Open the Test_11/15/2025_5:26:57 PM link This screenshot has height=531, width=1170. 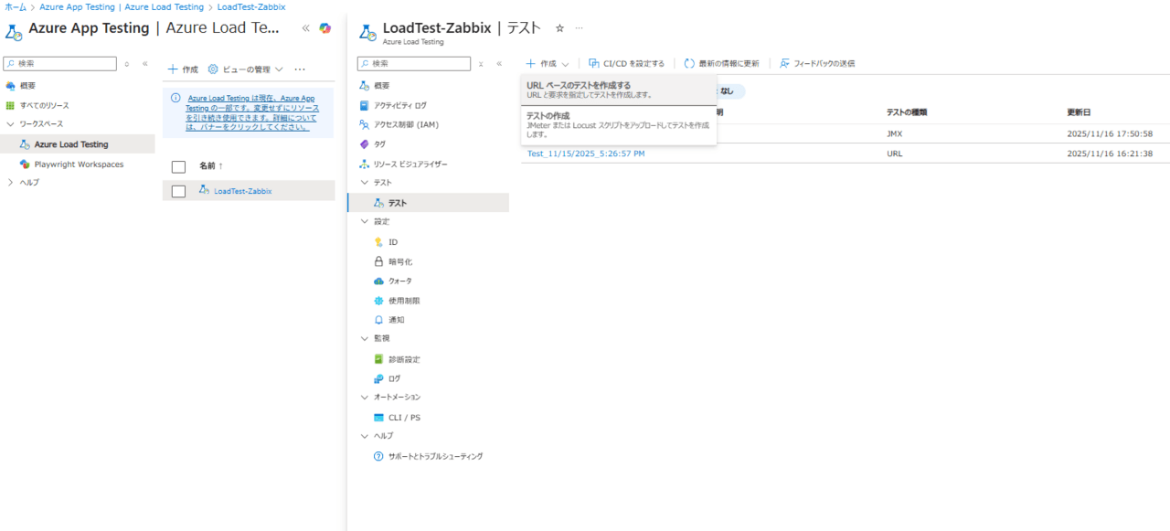tap(586, 154)
